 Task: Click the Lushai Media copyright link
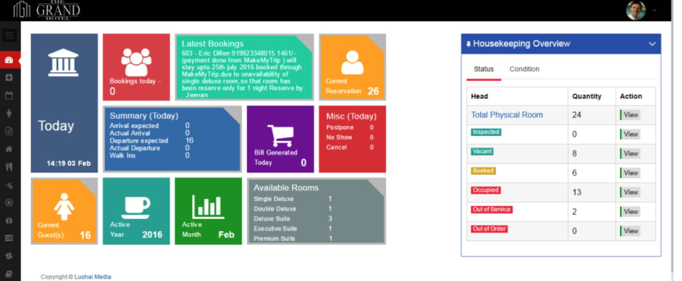coord(93,277)
